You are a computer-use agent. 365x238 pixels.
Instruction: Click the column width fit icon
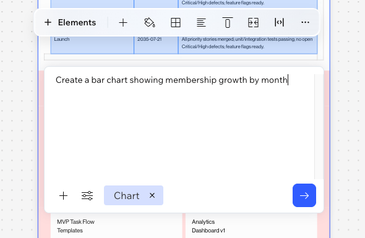(x=279, y=23)
